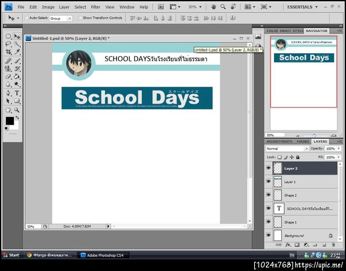Open the status bar Doc info arrow
The image size is (346, 271).
click(x=108, y=227)
